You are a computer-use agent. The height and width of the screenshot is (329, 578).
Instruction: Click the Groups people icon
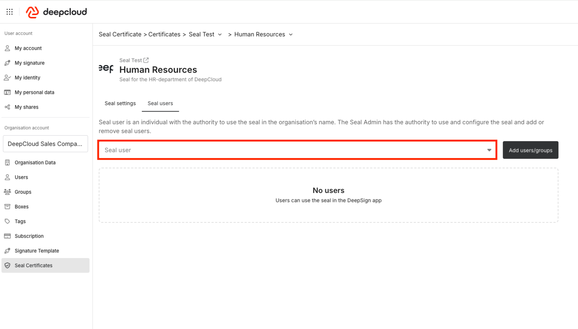(x=7, y=192)
